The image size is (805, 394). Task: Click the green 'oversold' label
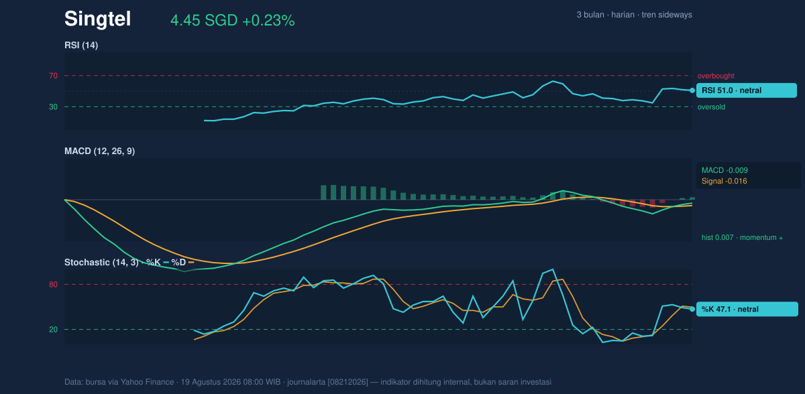click(x=711, y=107)
